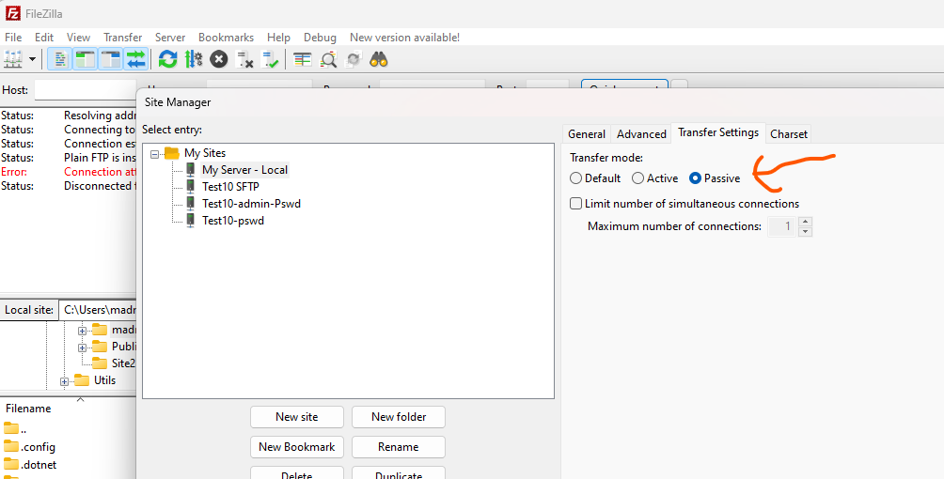Select Default transfer mode
The height and width of the screenshot is (479, 944).
pyautogui.click(x=576, y=178)
